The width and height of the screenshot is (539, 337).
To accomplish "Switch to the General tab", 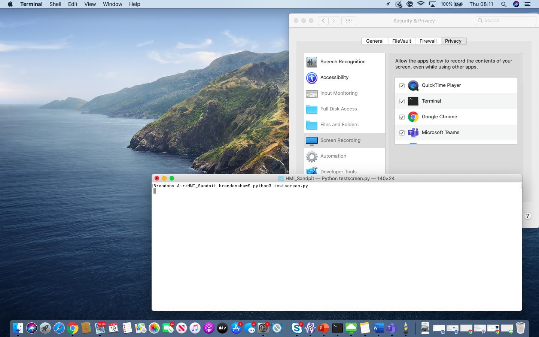I will 375,41.
